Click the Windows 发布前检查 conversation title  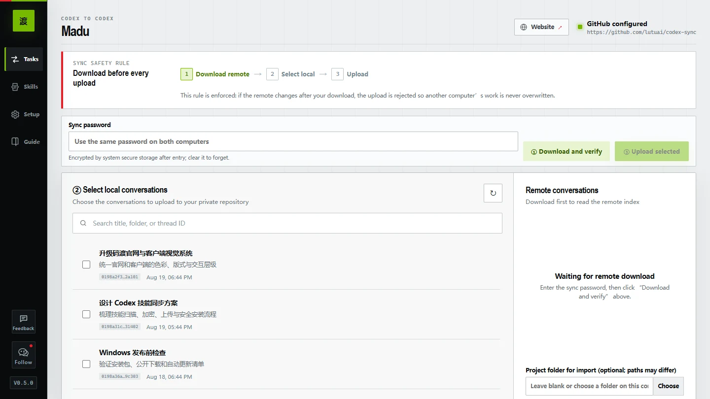pyautogui.click(x=133, y=353)
